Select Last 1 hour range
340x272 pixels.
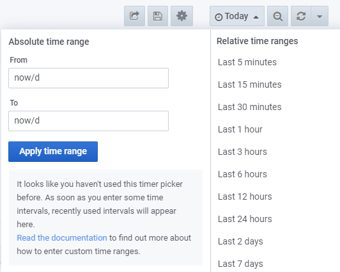(240, 129)
